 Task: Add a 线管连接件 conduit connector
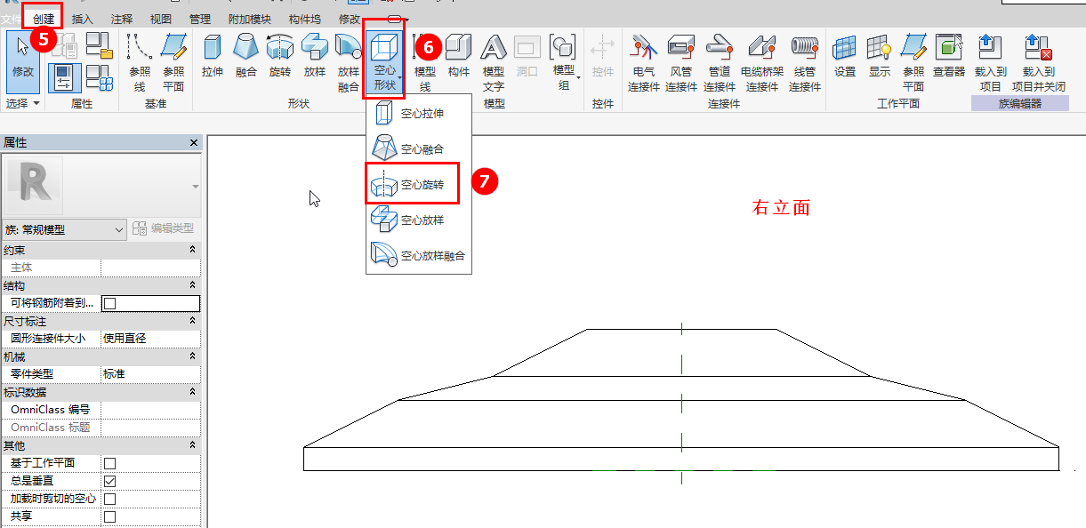[x=805, y=62]
